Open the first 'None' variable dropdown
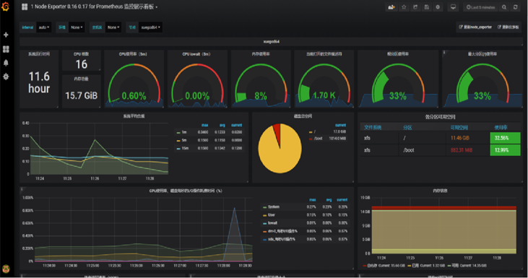Screen dimensions: 528x278 tap(77, 27)
